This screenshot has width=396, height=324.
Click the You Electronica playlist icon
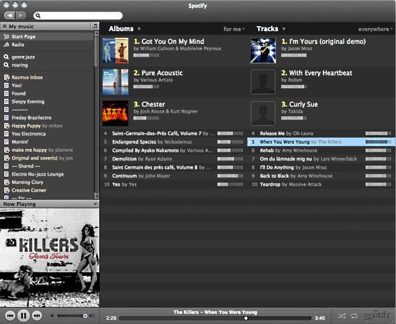[7, 134]
